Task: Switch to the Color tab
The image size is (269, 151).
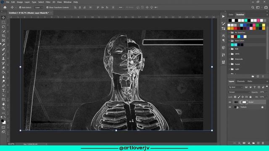Action: pyautogui.click(x=231, y=15)
